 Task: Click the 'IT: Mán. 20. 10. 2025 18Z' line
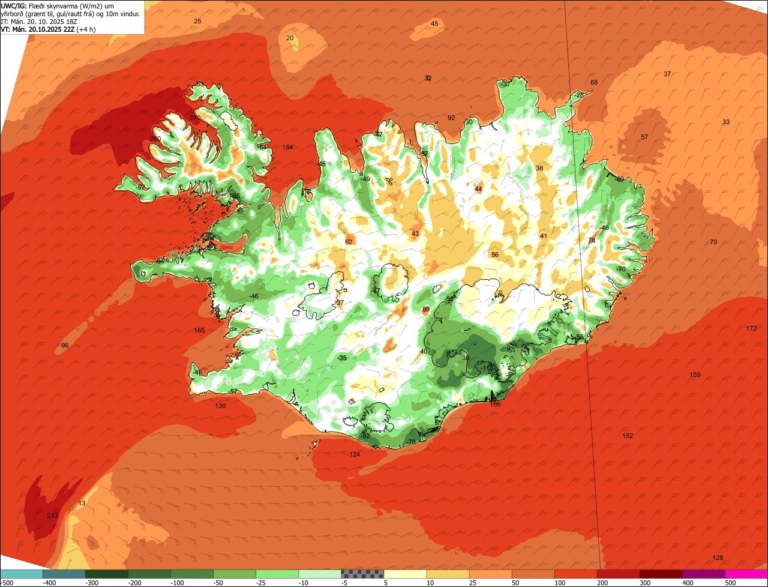click(x=39, y=22)
